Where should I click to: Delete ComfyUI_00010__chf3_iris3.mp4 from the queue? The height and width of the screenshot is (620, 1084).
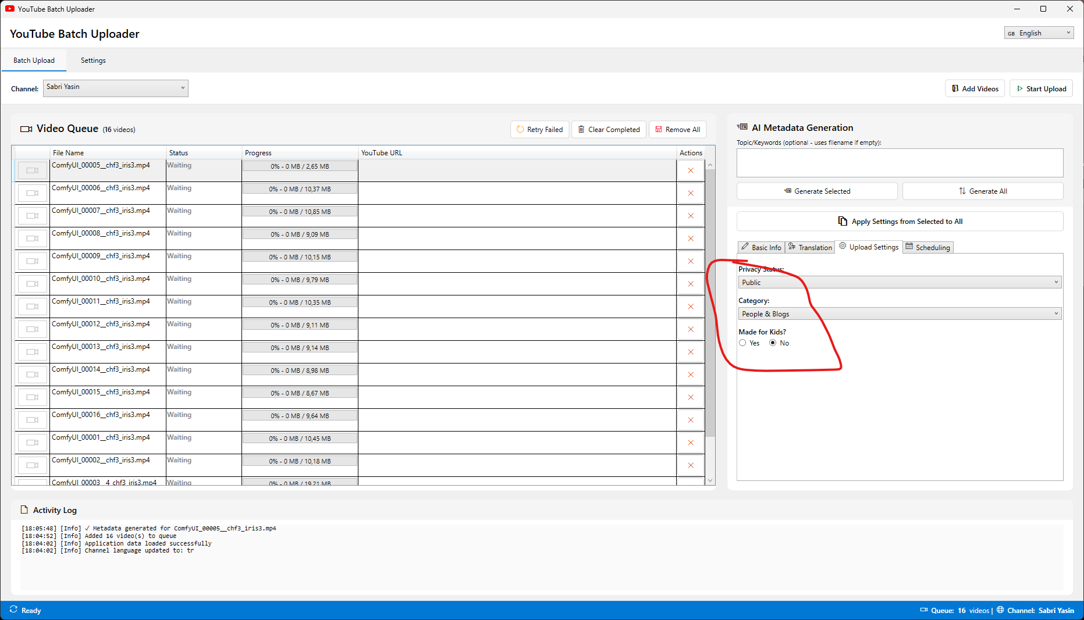click(x=691, y=284)
